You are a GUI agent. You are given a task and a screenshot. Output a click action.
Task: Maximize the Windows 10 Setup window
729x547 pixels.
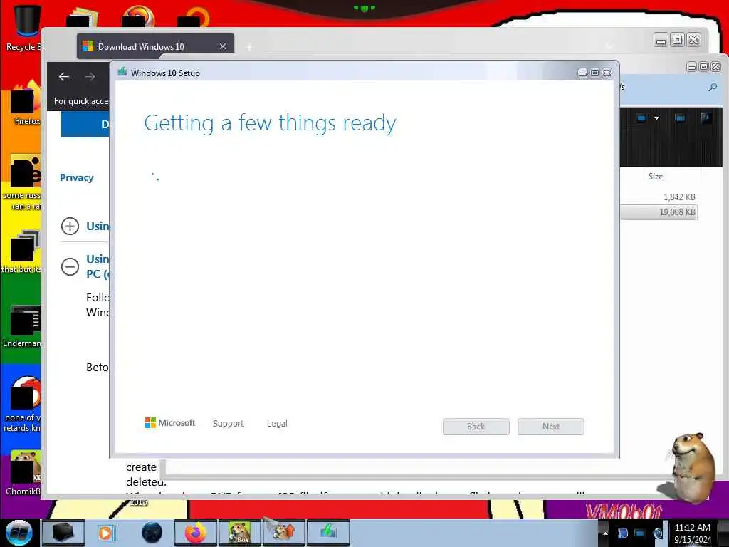click(x=594, y=73)
